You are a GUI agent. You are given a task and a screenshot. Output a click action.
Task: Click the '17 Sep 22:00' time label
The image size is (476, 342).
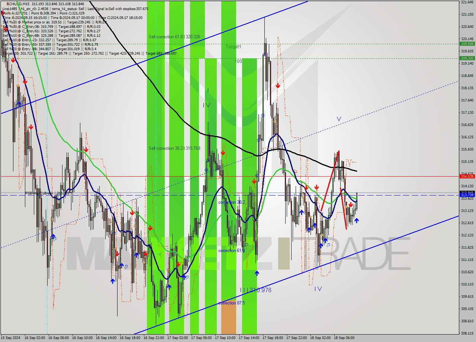tap(296, 338)
